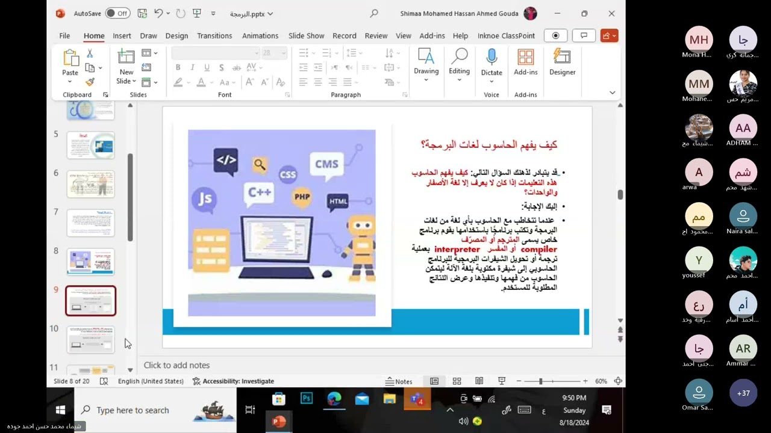Click the font name combo box

click(216, 53)
